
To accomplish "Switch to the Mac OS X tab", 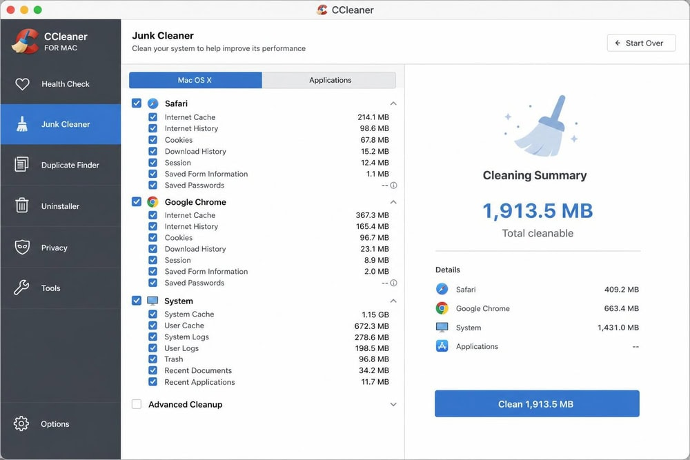I will click(x=195, y=80).
